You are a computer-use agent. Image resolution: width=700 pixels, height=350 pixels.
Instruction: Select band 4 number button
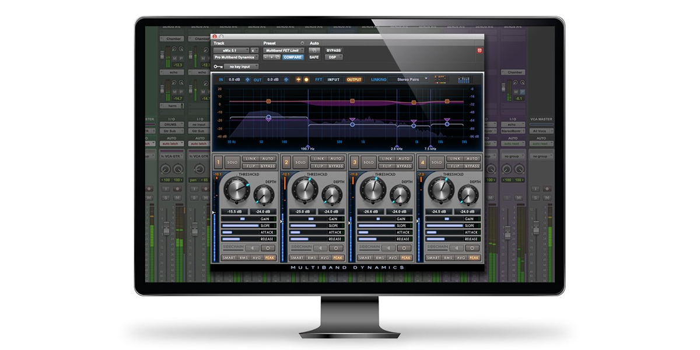(x=422, y=162)
